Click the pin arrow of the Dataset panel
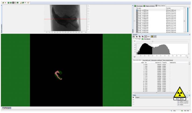192x113 pixels. click(x=133, y=5)
